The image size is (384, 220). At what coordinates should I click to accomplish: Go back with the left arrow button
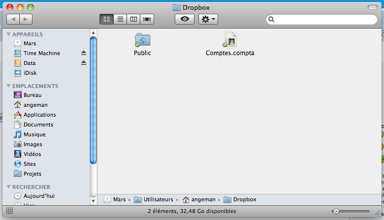coord(13,19)
